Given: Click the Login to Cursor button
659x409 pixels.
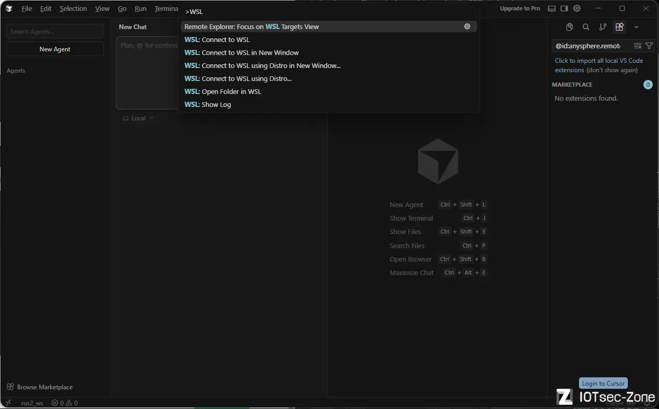Looking at the screenshot, I should 603,384.
